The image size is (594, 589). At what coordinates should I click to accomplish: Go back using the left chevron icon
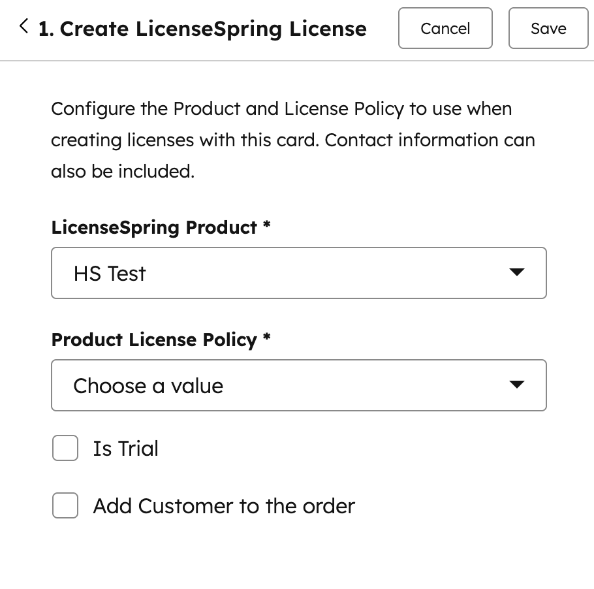tap(24, 27)
